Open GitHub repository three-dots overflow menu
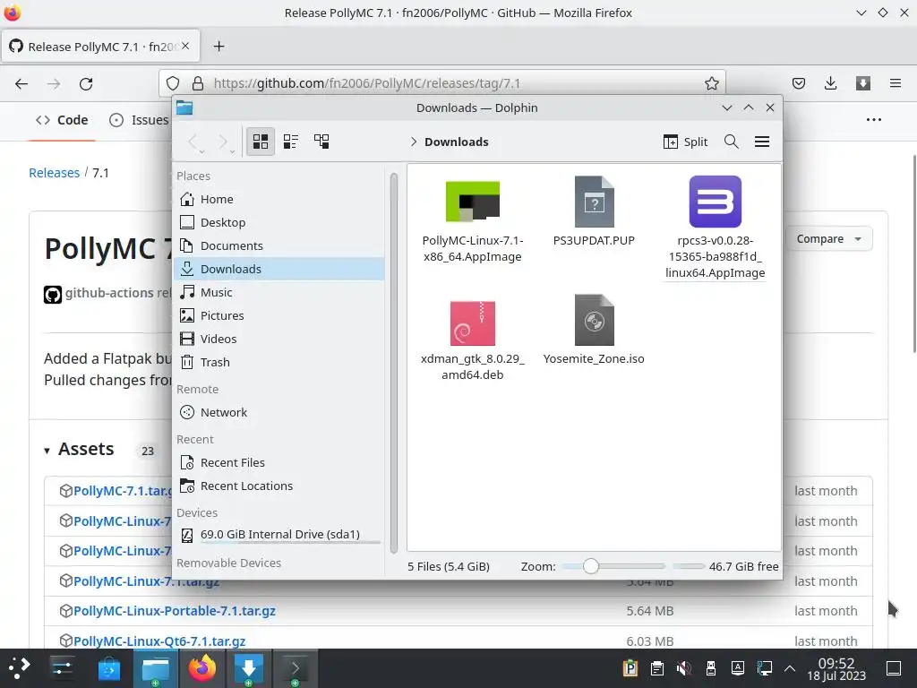The image size is (917, 688). 874,120
